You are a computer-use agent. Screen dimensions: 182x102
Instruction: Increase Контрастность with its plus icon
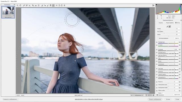(180, 53)
